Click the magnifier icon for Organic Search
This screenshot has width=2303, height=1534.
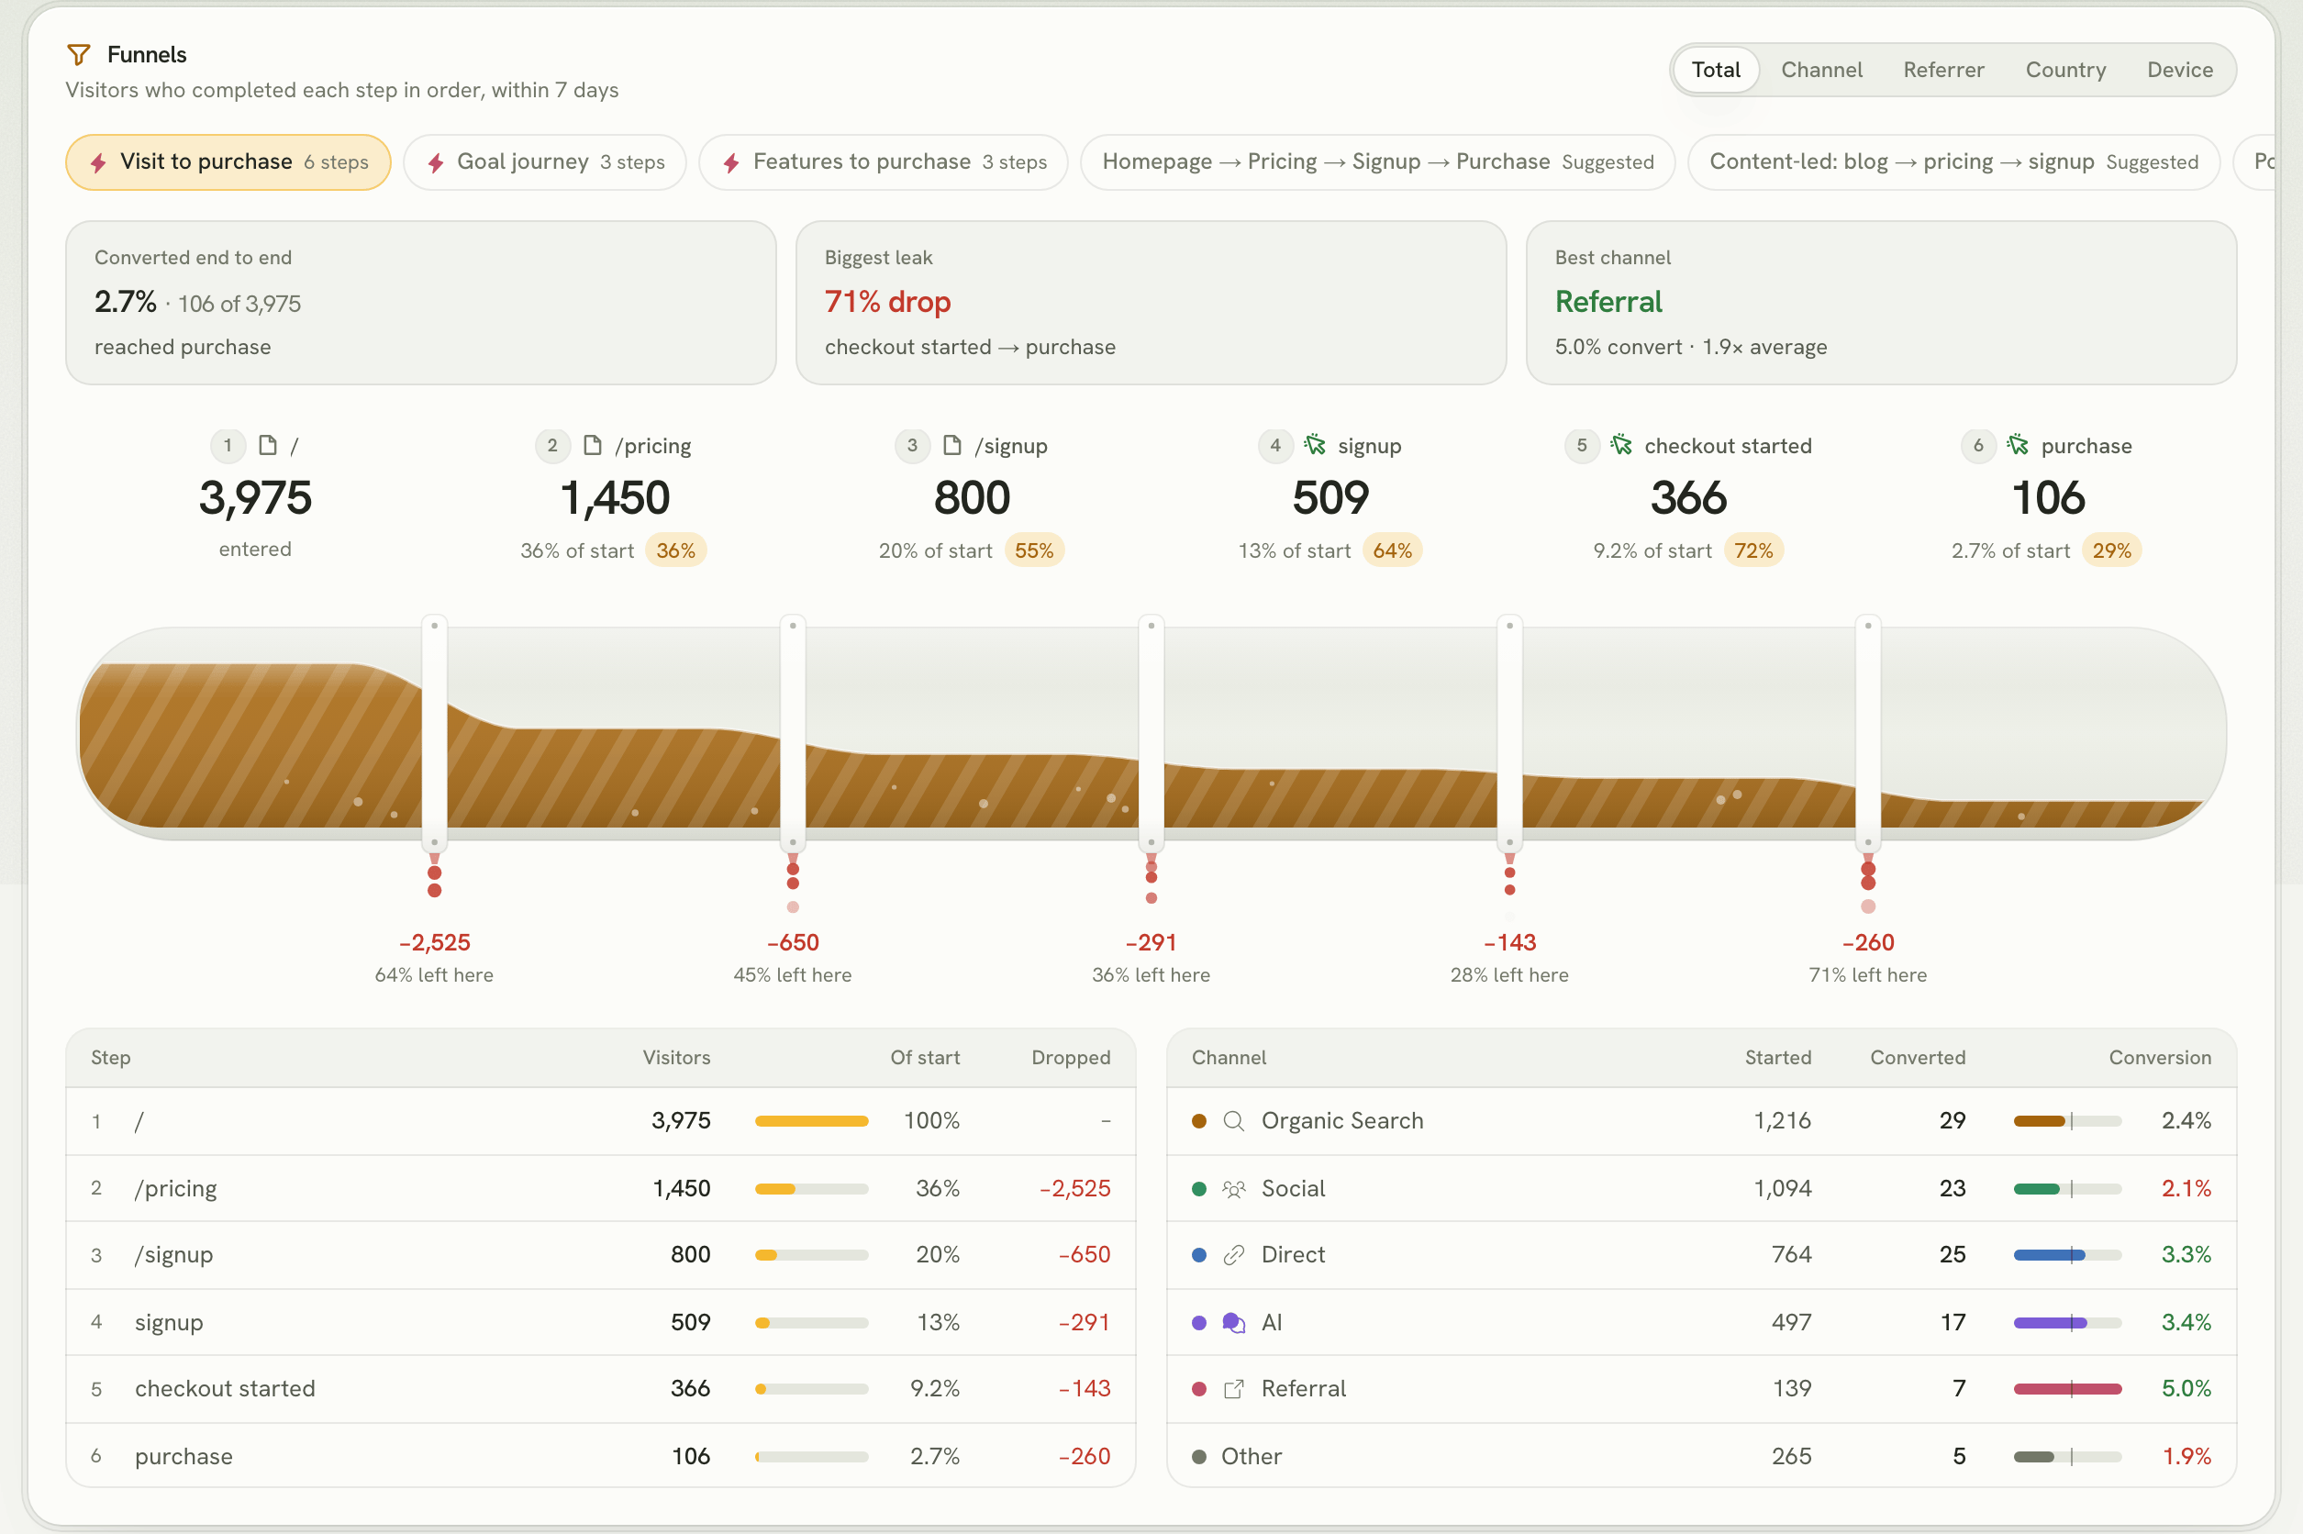(x=1234, y=1121)
